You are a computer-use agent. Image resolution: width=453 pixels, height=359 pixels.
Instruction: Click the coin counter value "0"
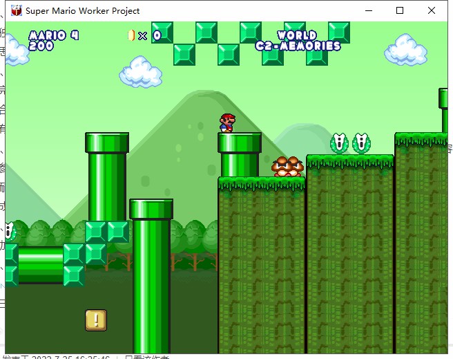157,35
